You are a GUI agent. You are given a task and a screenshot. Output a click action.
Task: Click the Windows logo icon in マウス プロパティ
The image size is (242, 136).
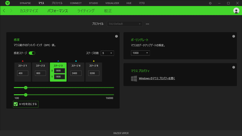[134, 79]
